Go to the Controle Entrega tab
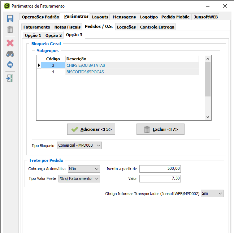The image size is (234, 233). pos(157,27)
